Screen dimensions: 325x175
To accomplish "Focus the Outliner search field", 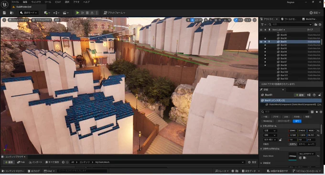I will pos(290,24).
